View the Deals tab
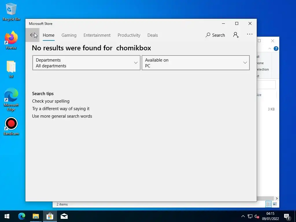The height and width of the screenshot is (222, 296). [153, 35]
